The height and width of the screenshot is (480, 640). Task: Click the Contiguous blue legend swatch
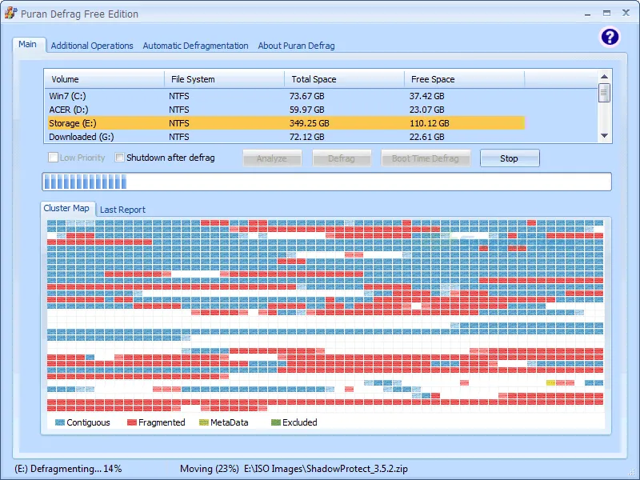pos(59,422)
